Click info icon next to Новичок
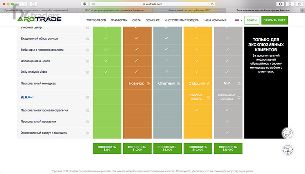 (x=148, y=84)
